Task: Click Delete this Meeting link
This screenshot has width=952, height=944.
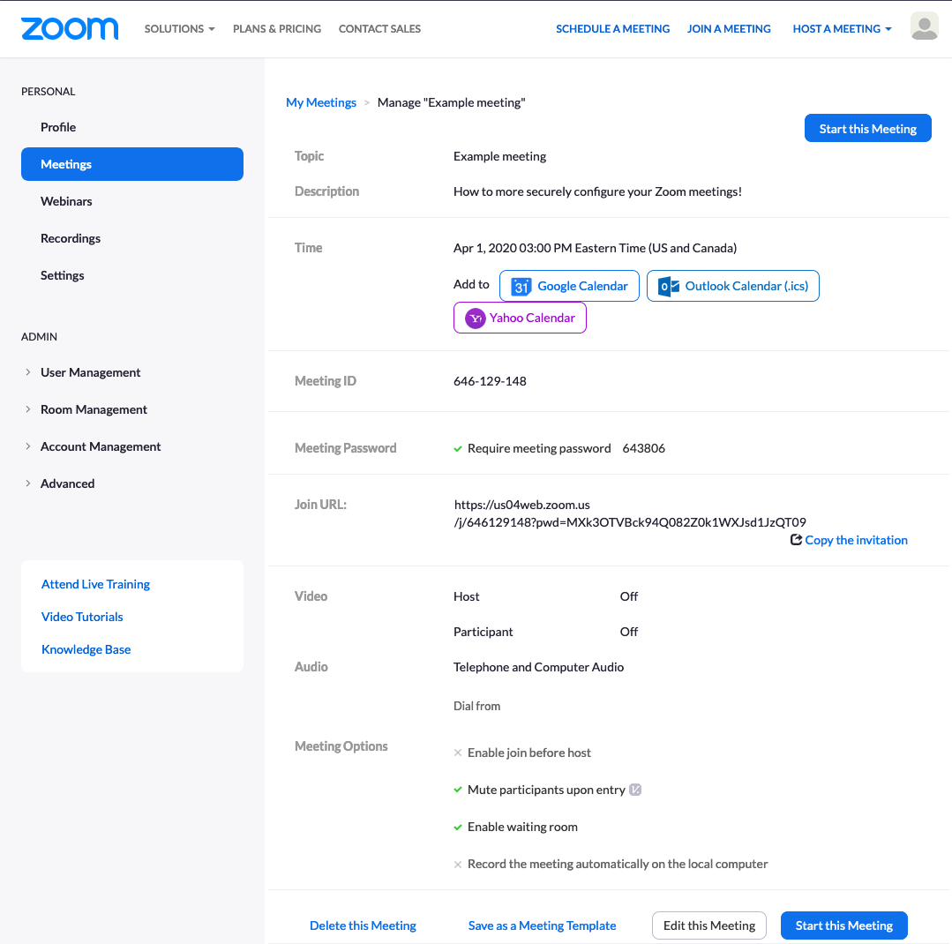Action: [x=363, y=925]
